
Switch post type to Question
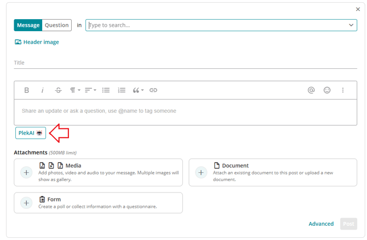point(56,25)
